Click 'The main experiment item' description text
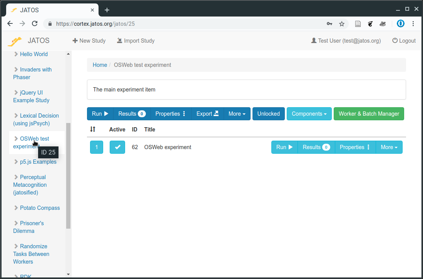 coord(124,90)
